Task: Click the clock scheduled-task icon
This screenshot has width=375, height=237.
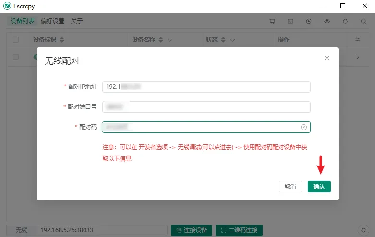Action: [309, 21]
